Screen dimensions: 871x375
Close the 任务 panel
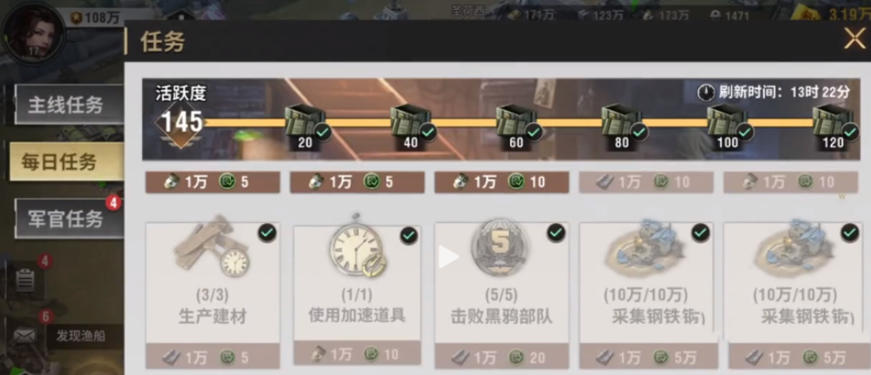855,38
